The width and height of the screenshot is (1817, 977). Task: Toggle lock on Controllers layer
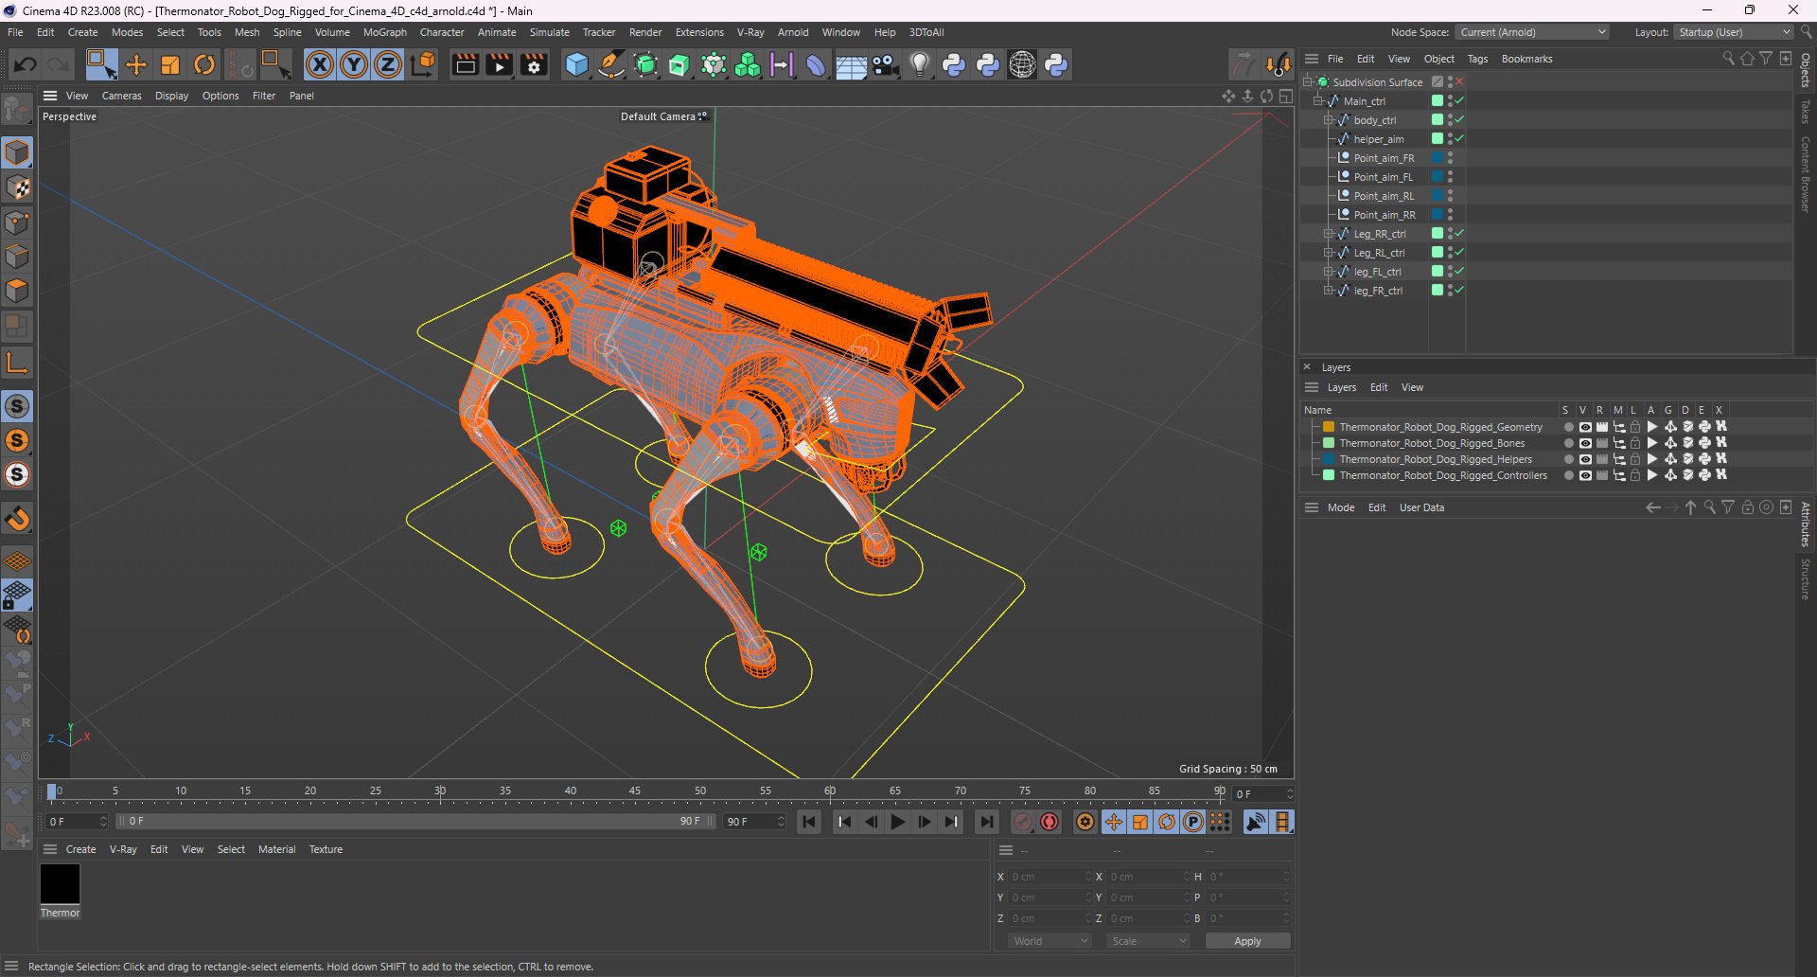[x=1635, y=475]
